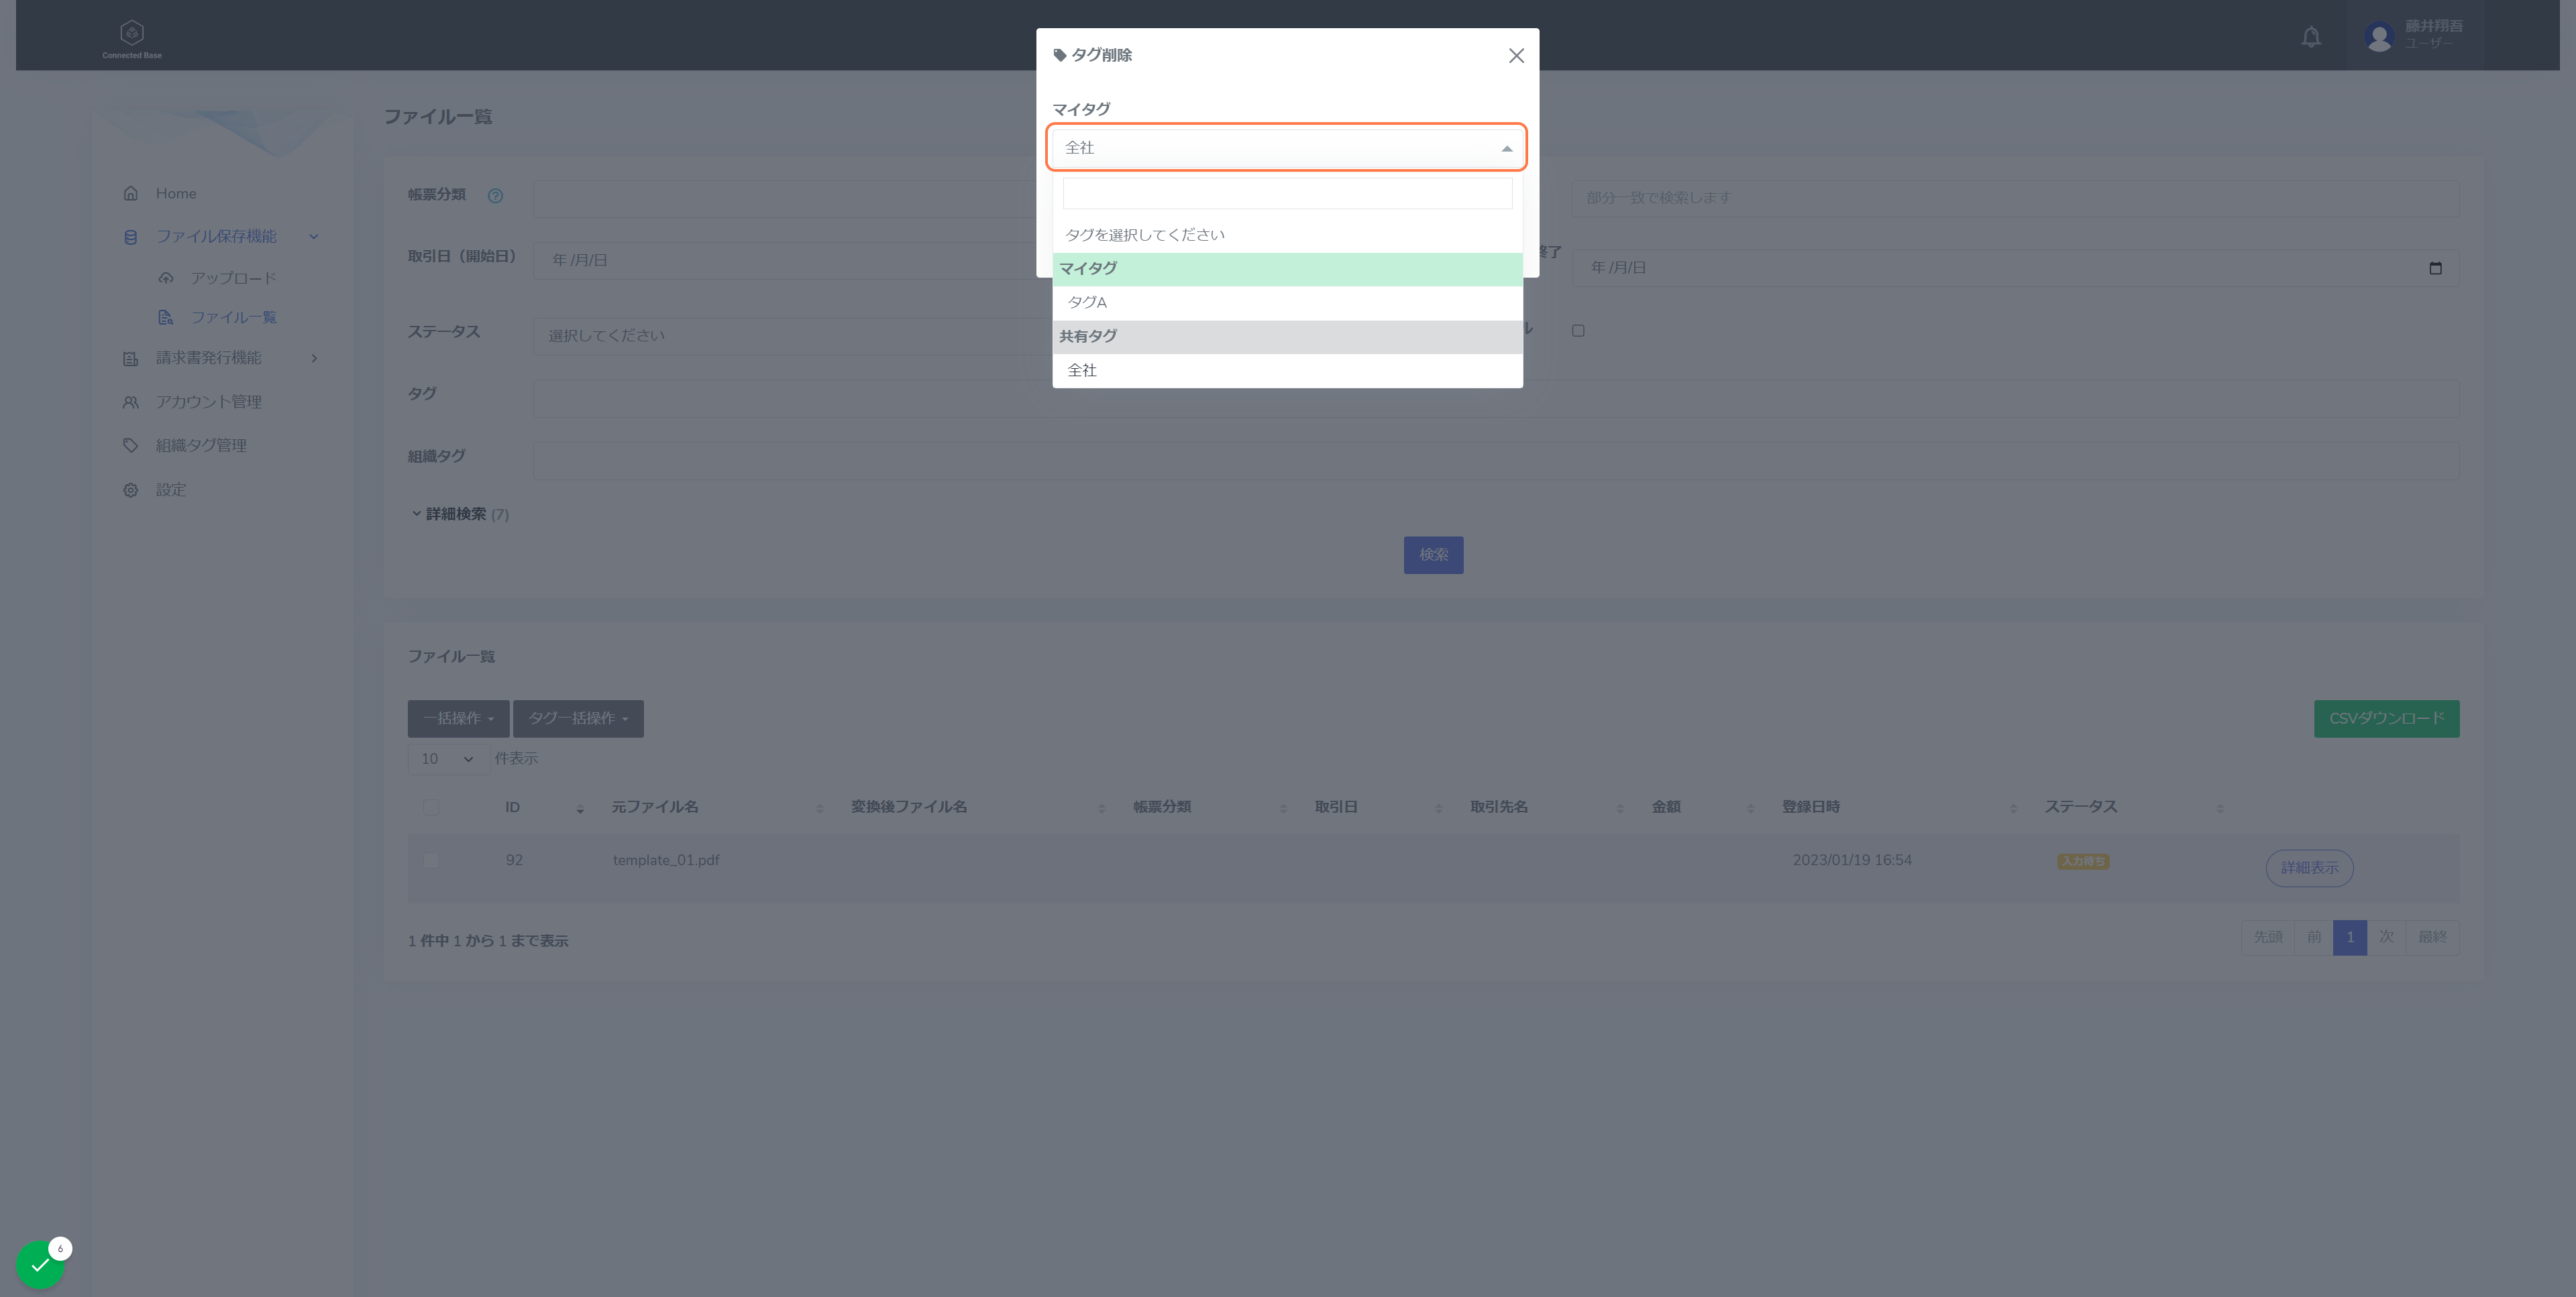
Task: Click the アップロード cloud icon
Action: click(x=166, y=278)
